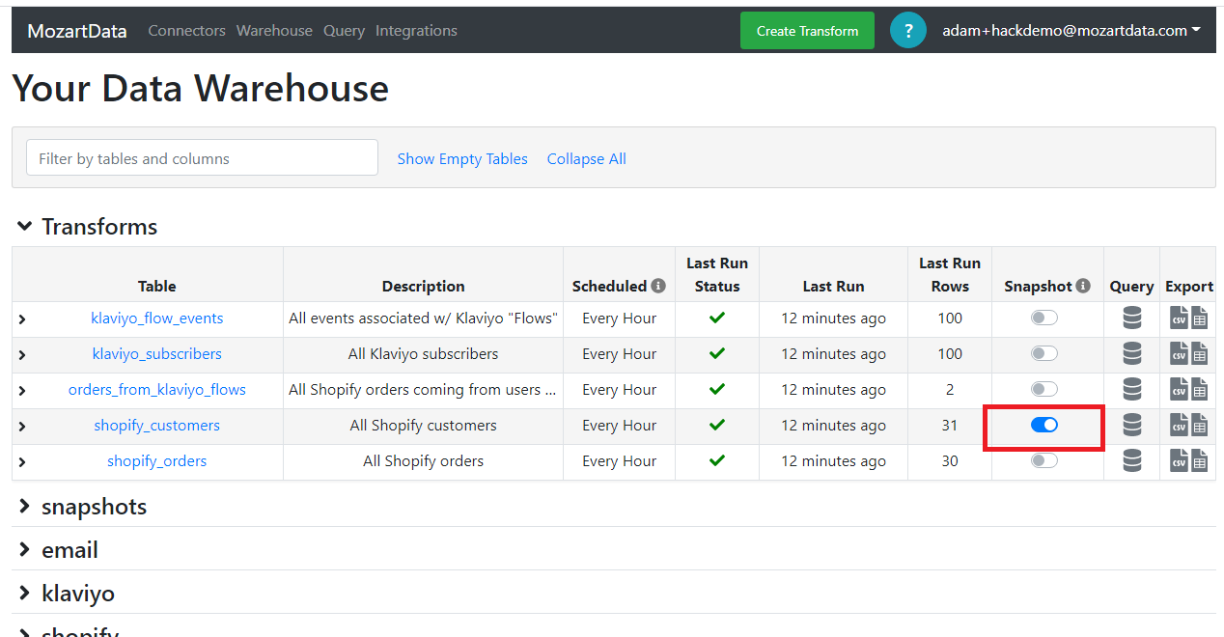This screenshot has width=1224, height=637.
Task: Collapse the Transforms section
Action: click(x=25, y=227)
